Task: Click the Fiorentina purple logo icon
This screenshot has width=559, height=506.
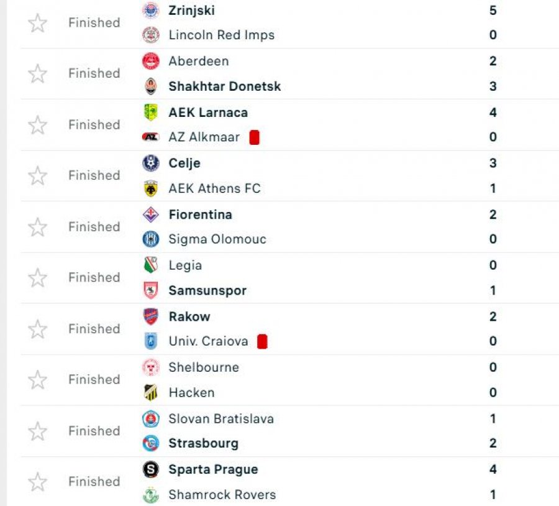Action: pos(150,215)
